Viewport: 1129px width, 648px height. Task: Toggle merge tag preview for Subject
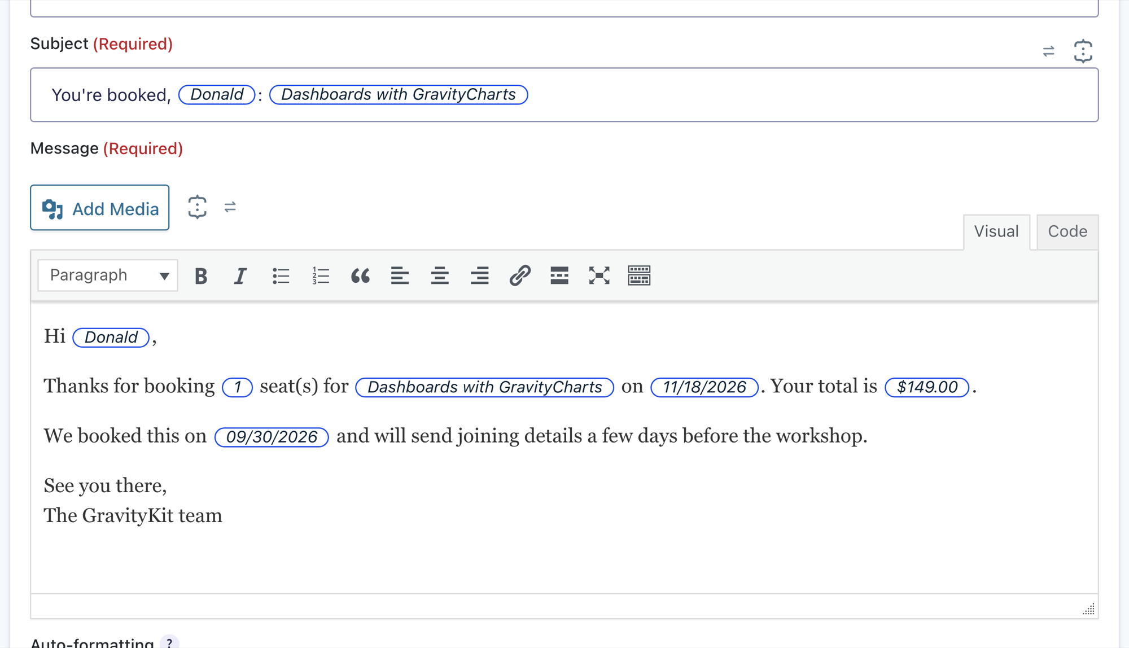[1049, 51]
